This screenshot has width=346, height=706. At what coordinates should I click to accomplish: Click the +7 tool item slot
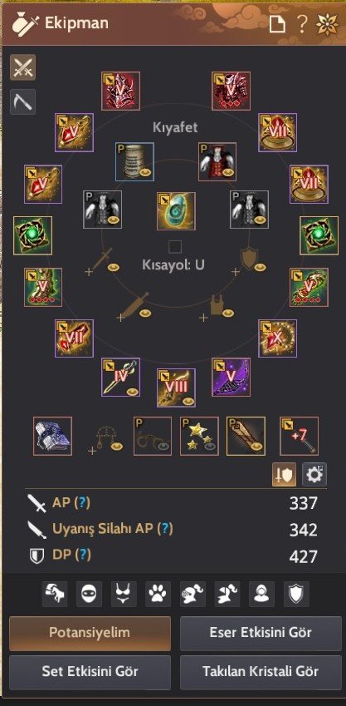(x=300, y=436)
